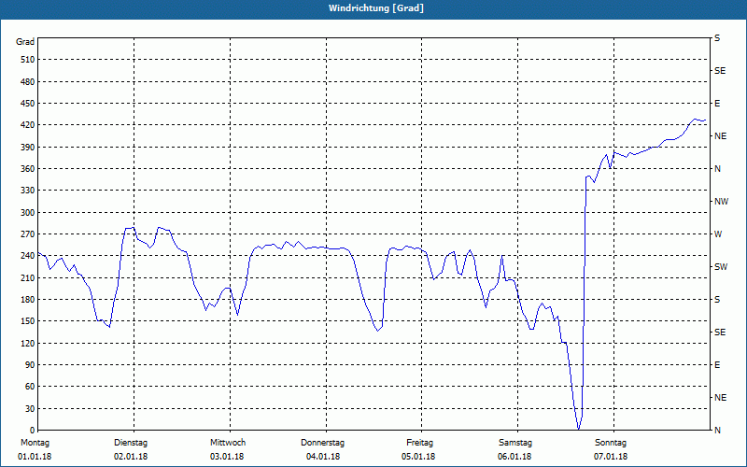747x467 pixels.
Task: Click the date 01.01.18
Action: pos(35,457)
